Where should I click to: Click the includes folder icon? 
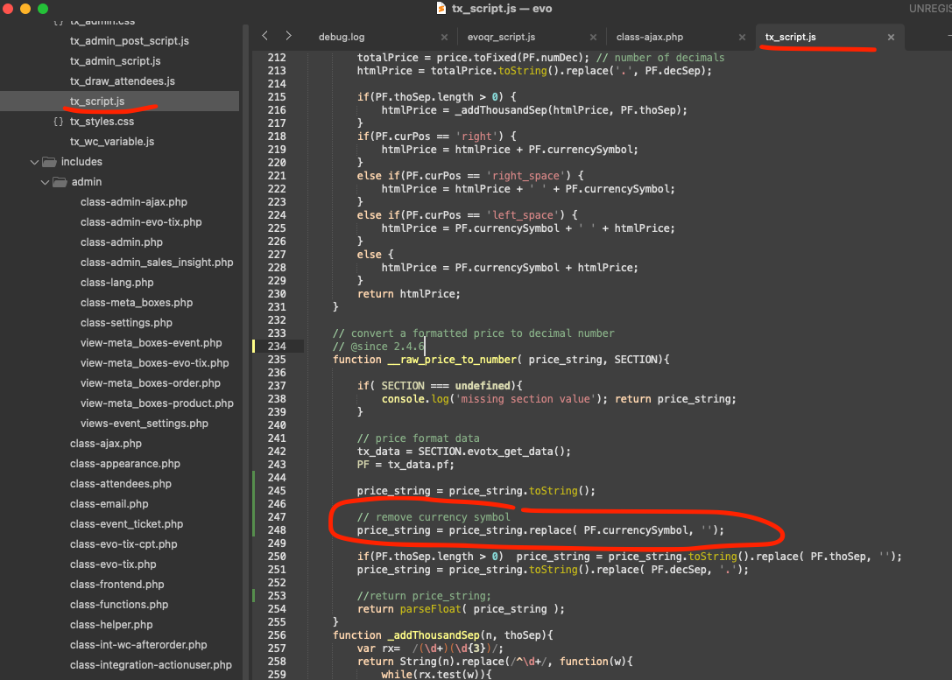[x=50, y=162]
